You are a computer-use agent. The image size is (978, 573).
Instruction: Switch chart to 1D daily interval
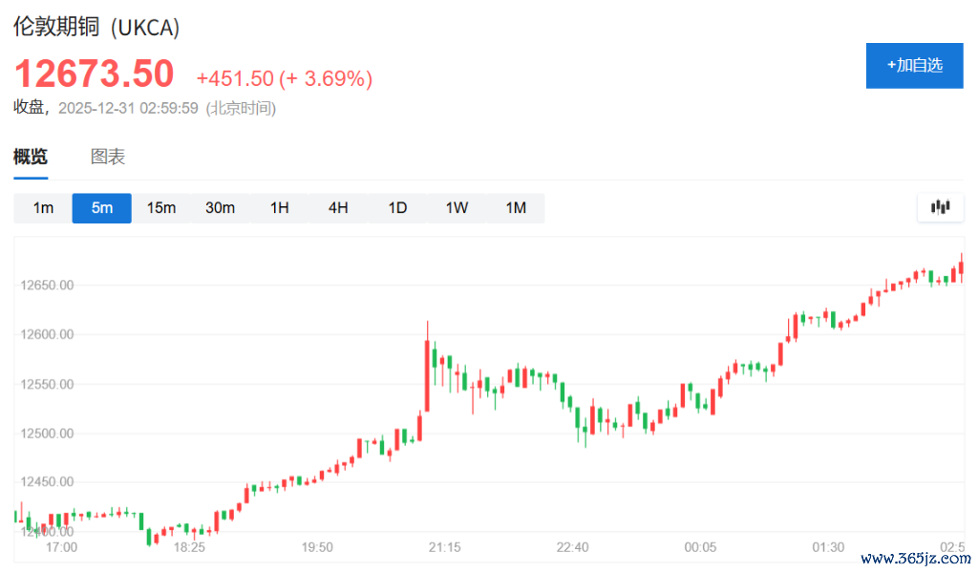397,208
